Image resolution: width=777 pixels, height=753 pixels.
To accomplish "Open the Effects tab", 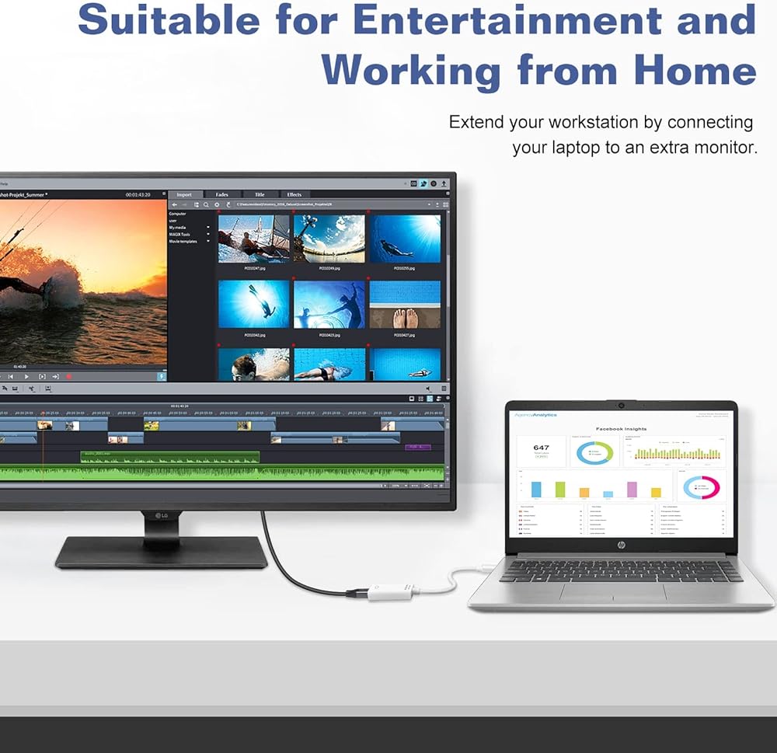I will tap(294, 194).
